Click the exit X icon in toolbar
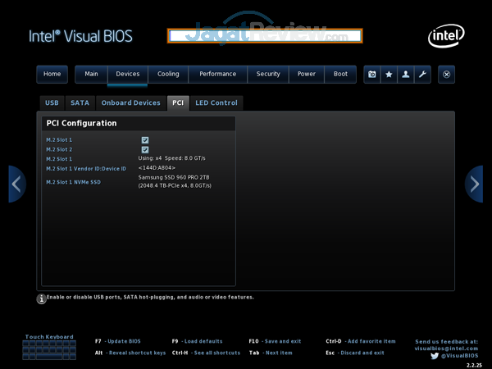 (x=446, y=74)
